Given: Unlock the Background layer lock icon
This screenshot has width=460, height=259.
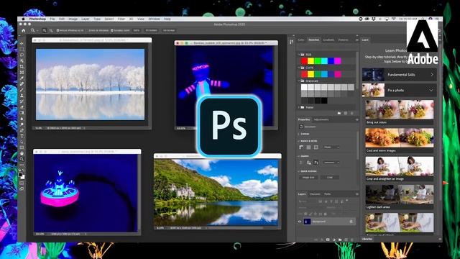Looking at the screenshot, I should [x=351, y=222].
